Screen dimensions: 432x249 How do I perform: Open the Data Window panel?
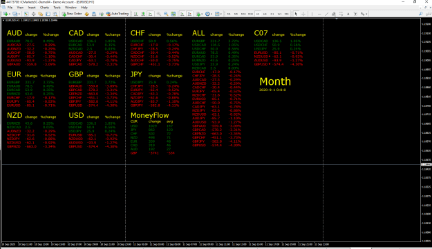(33, 14)
